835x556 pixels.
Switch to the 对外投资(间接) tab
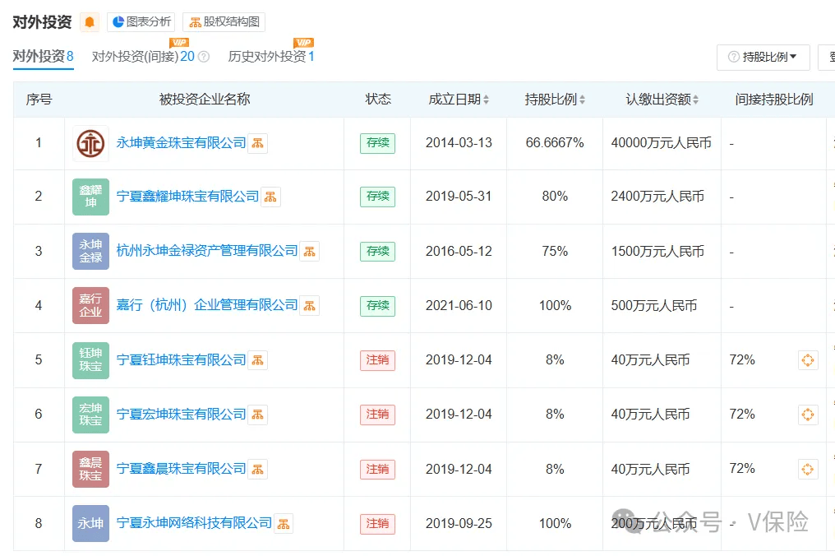coord(142,57)
